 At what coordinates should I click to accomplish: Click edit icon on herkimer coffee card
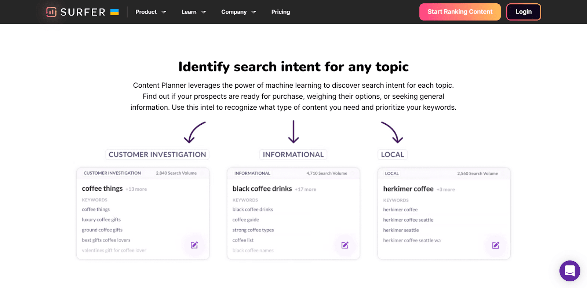click(x=496, y=245)
